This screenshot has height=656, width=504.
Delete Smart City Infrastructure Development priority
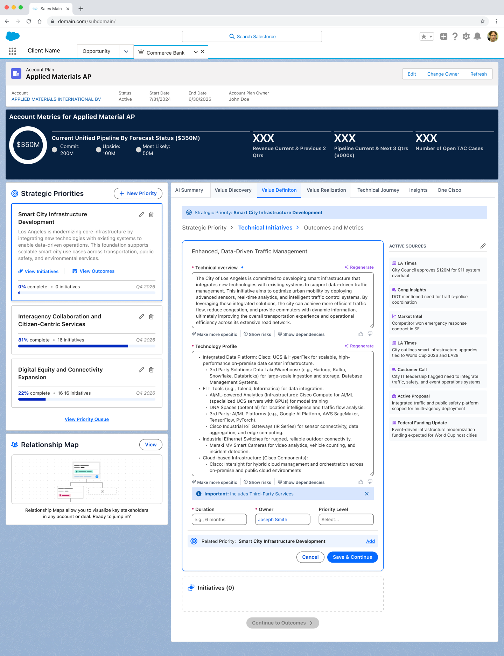[151, 214]
